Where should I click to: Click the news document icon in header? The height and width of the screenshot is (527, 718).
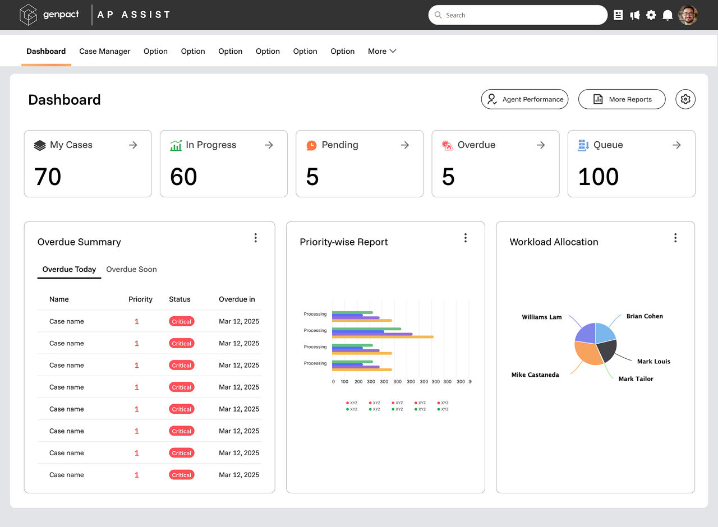[x=618, y=15]
